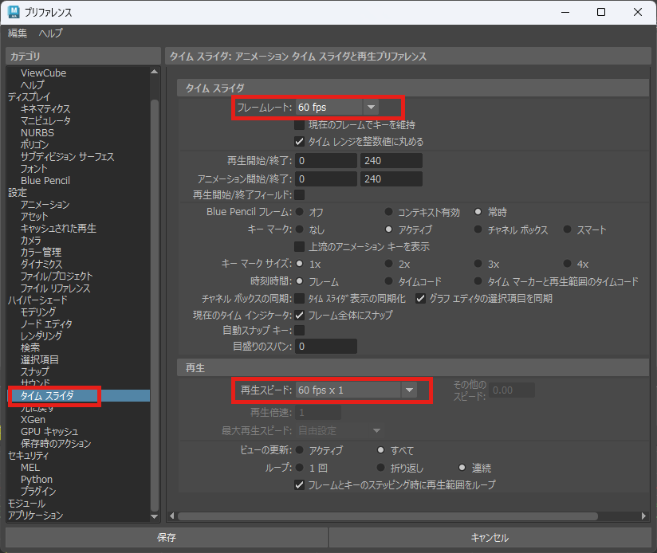Uncheck タイム レンジを整数値に丸める
The width and height of the screenshot is (657, 553).
click(299, 142)
